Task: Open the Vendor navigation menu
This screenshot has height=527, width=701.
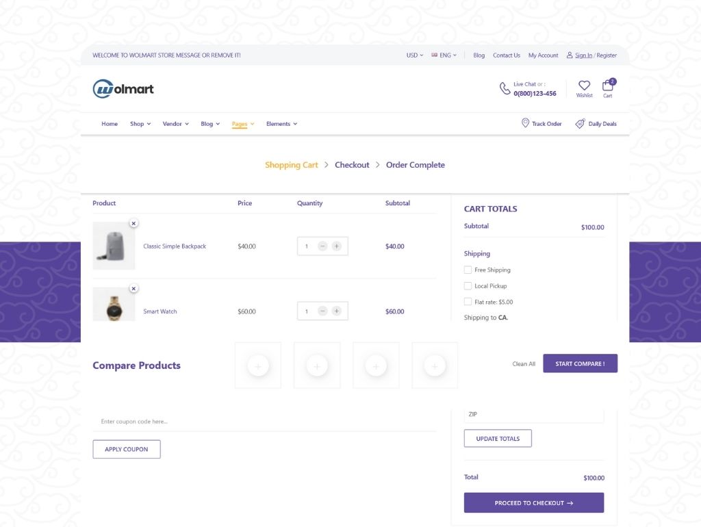Action: pos(175,124)
